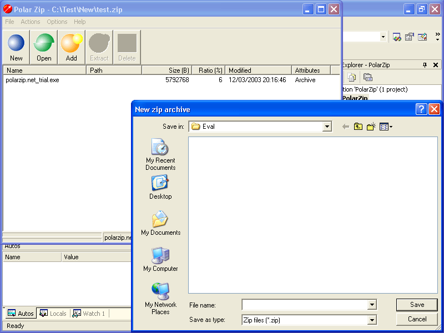444x333 pixels.
Task: Expand the Save in folder dropdown
Action: pyautogui.click(x=327, y=126)
